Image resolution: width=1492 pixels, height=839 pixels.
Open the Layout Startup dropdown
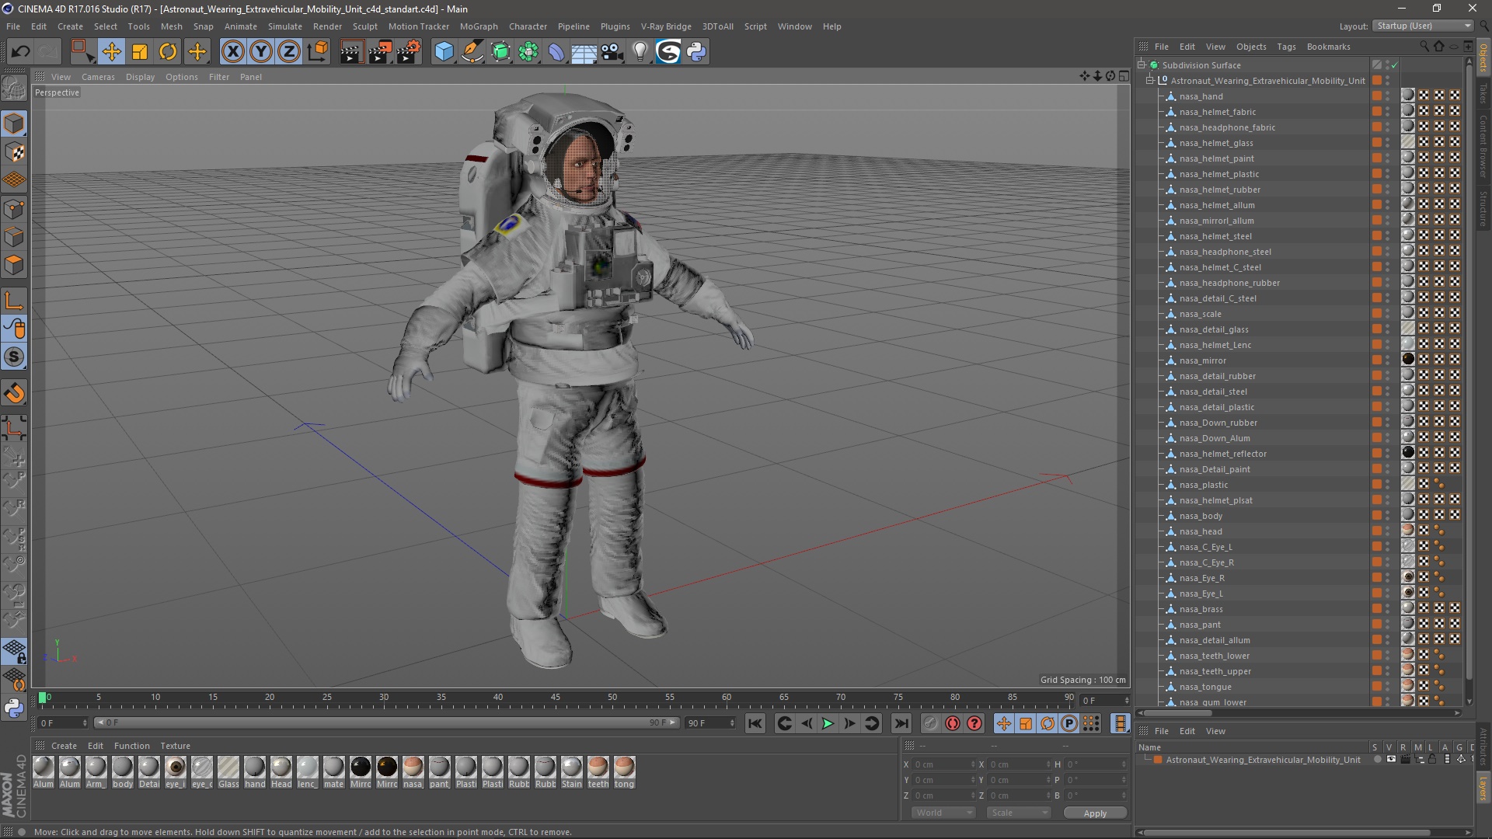[x=1424, y=26]
